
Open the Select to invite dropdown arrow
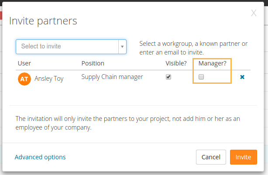(122, 46)
